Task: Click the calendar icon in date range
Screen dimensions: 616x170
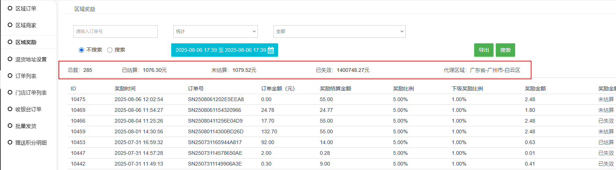Action: pyautogui.click(x=271, y=50)
